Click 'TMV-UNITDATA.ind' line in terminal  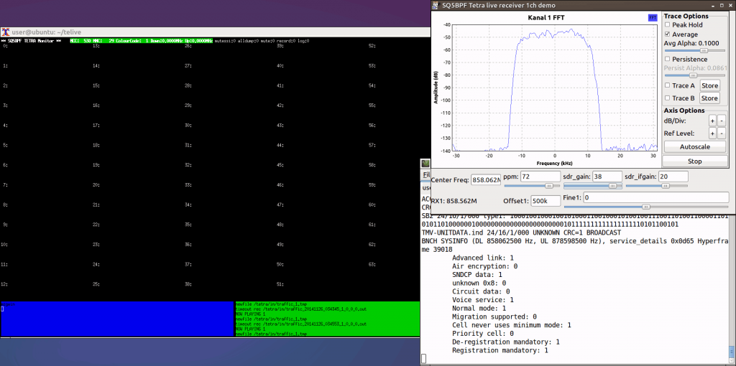522,233
